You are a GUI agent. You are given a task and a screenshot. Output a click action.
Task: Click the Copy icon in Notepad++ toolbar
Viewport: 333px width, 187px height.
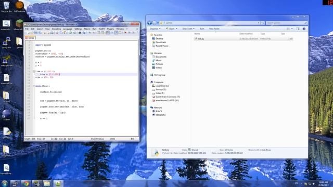(61, 33)
